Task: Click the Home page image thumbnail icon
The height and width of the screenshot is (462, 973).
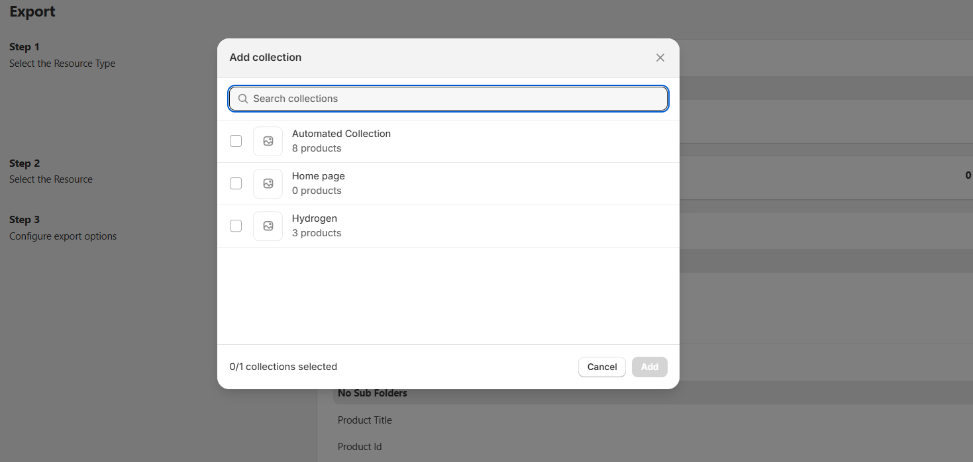Action: click(x=268, y=183)
